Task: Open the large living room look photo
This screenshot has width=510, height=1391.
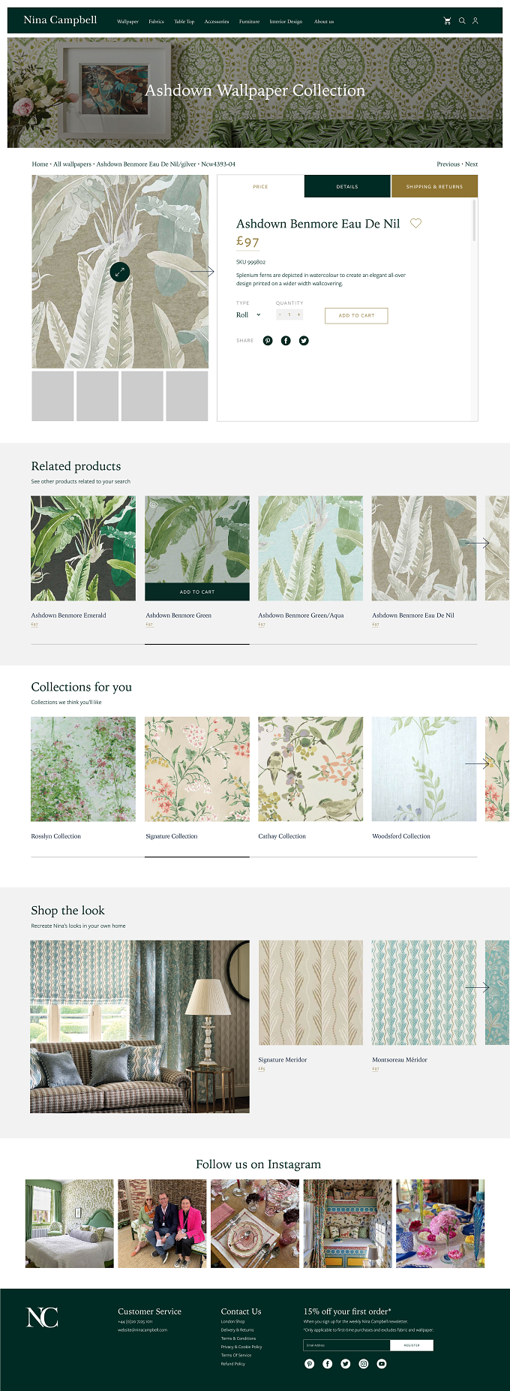Action: click(139, 1026)
